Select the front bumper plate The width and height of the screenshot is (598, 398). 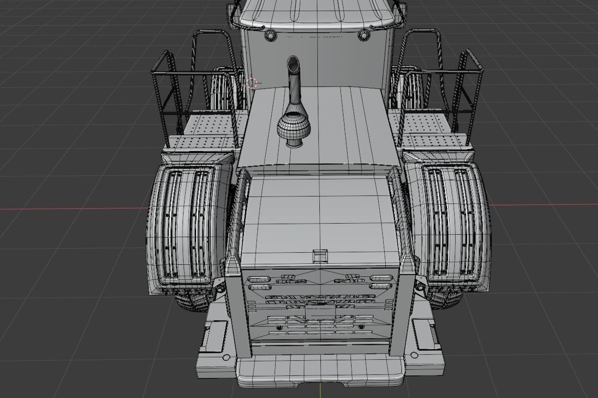pyautogui.click(x=320, y=370)
